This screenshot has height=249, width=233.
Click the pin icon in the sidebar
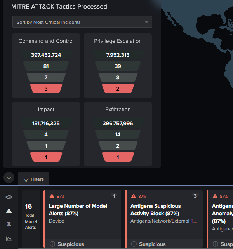point(9,225)
